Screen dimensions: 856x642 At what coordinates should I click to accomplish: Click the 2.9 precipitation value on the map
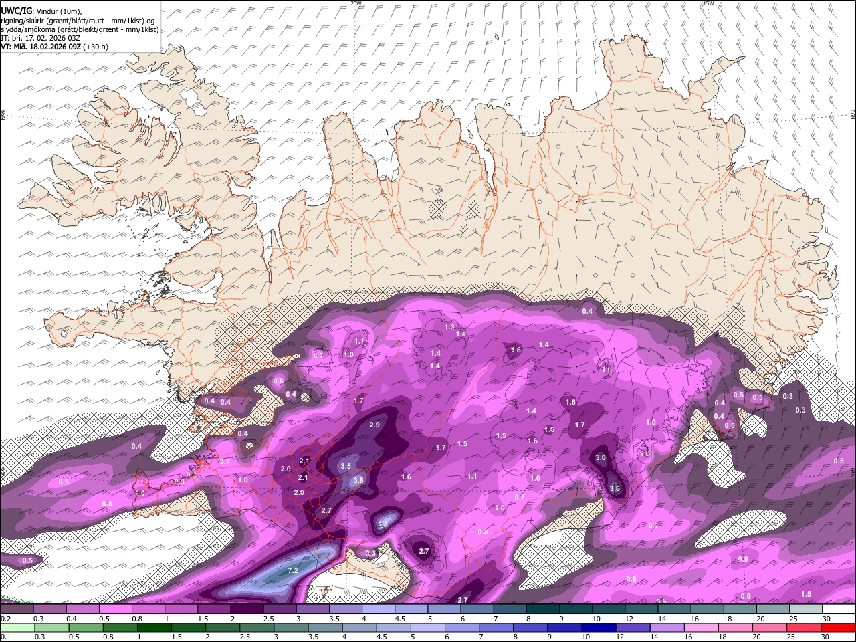(374, 425)
